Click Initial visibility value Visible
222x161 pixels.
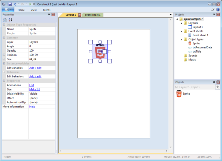pos(42,94)
